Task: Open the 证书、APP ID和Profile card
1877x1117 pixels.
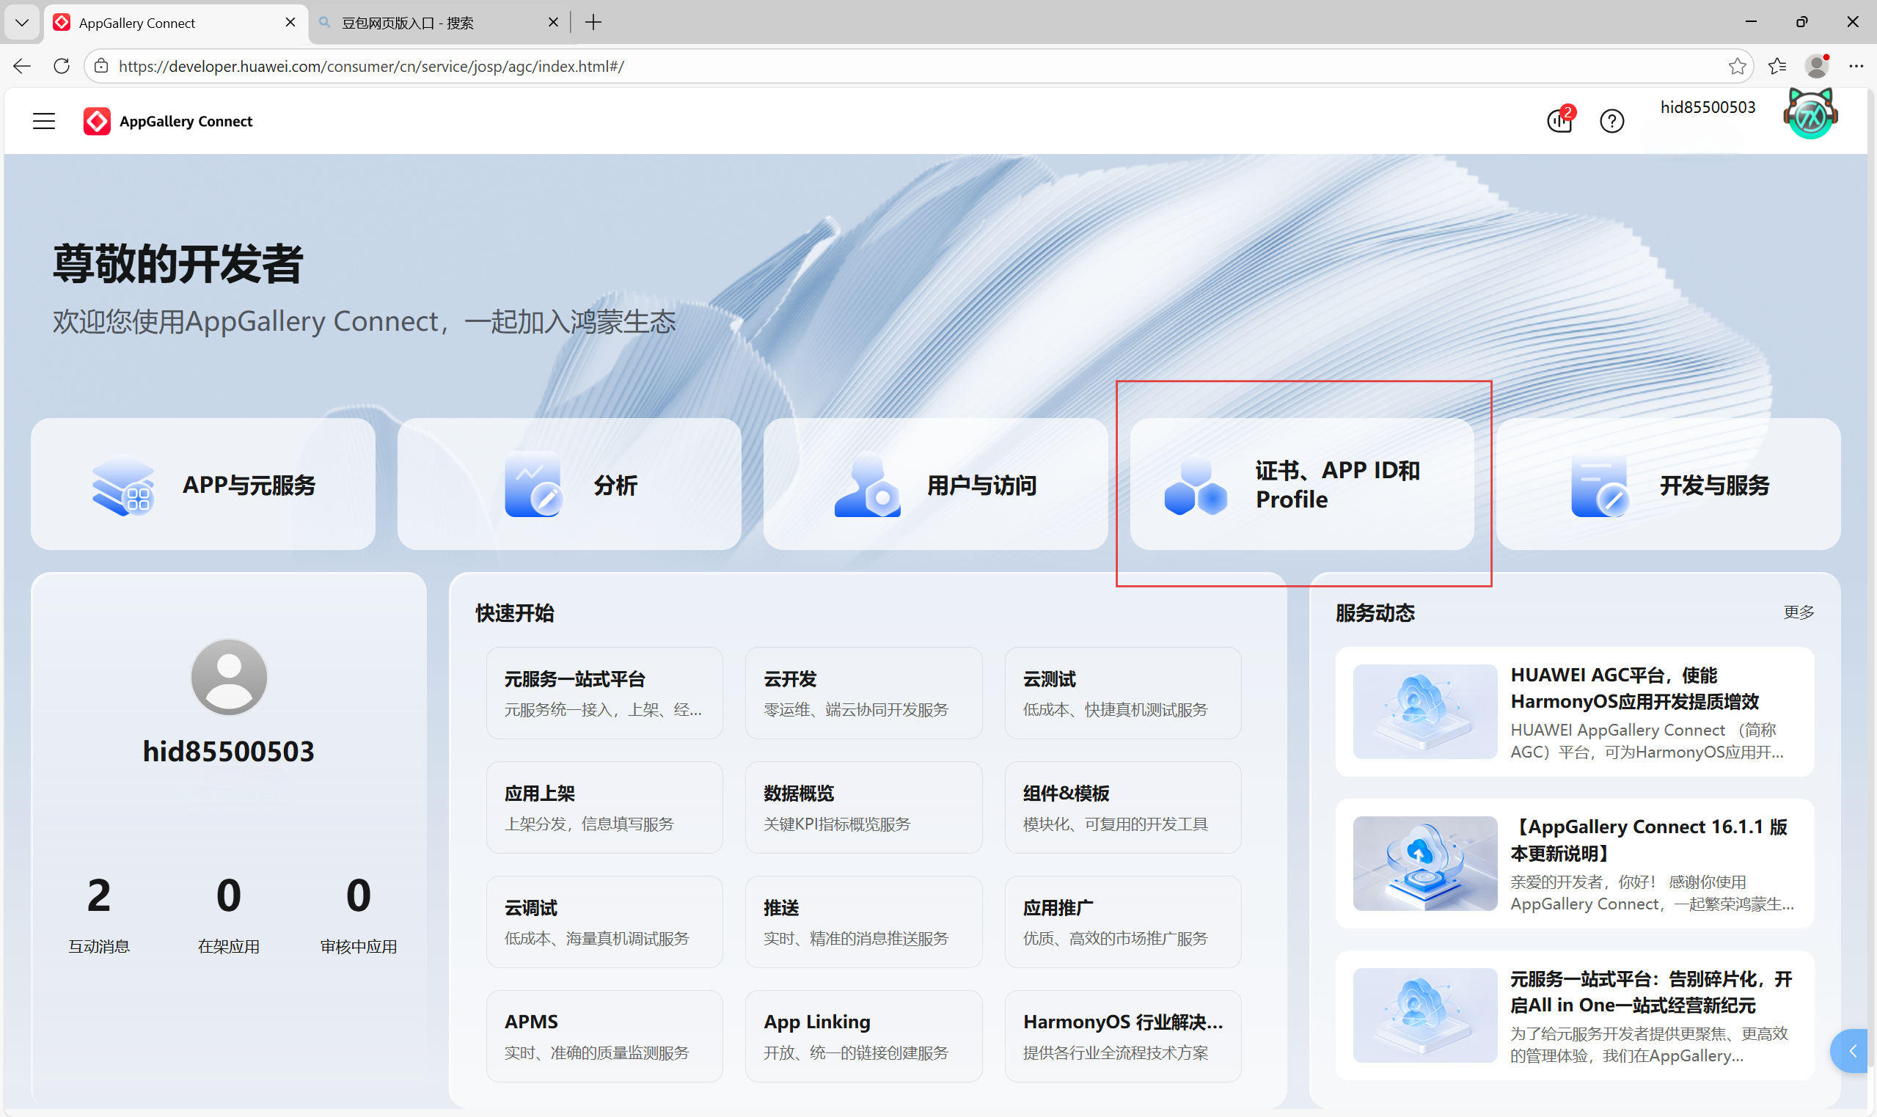Action: point(1301,484)
